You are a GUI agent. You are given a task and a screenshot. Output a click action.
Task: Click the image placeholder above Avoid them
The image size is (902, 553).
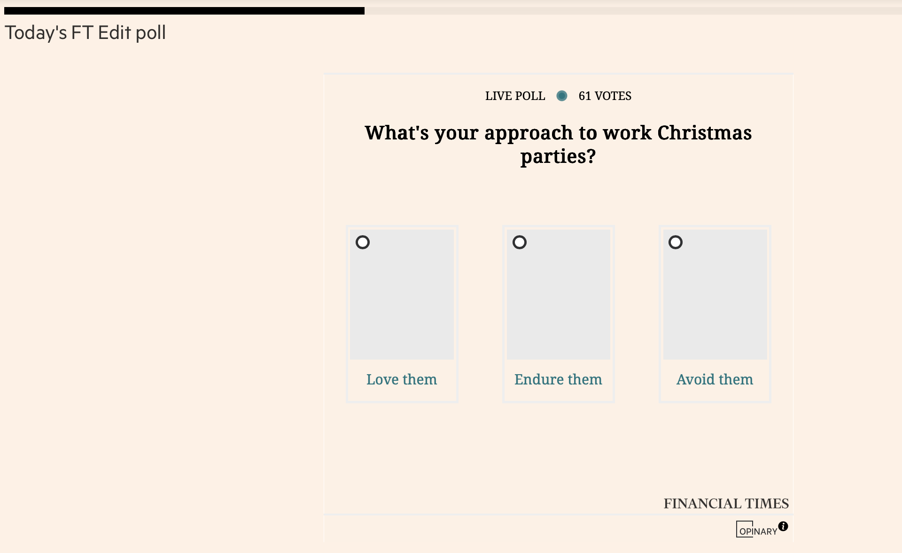tap(715, 294)
